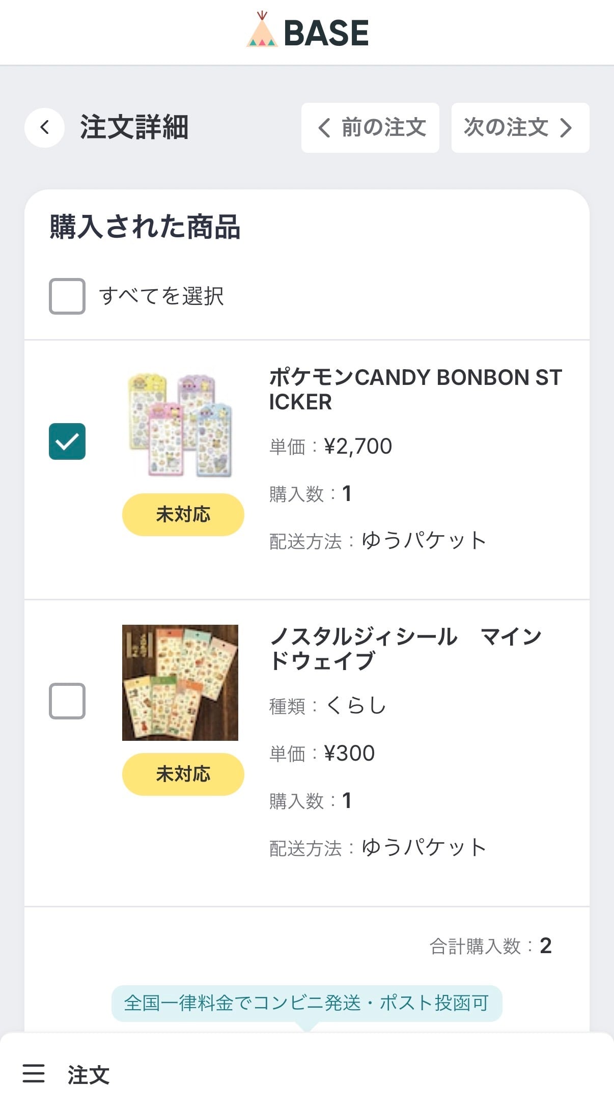Screen dimensions: 614x1112
Task: Uncheck the ポケモンCANDY BONBON STICKER checkbox
Action: pyautogui.click(x=67, y=441)
